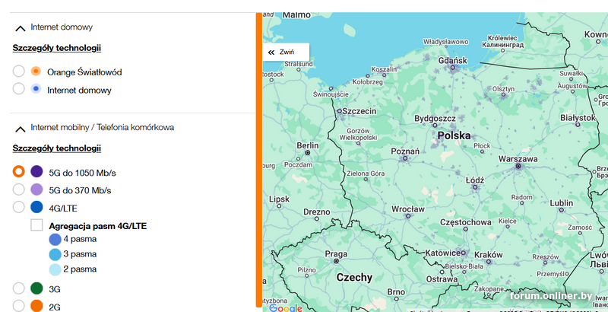Image resolution: width=608 pixels, height=312 pixels.
Task: Click Wrocław city marker on map
Action: (x=408, y=216)
